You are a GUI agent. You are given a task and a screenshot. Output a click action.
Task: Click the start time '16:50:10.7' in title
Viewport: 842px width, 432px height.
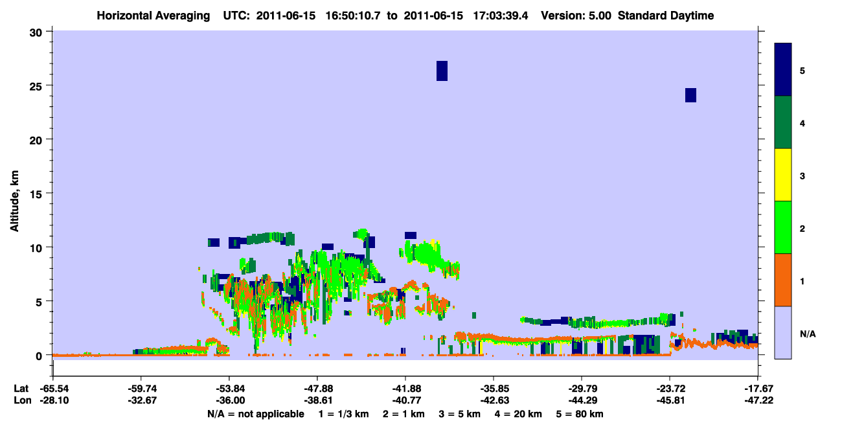(354, 16)
